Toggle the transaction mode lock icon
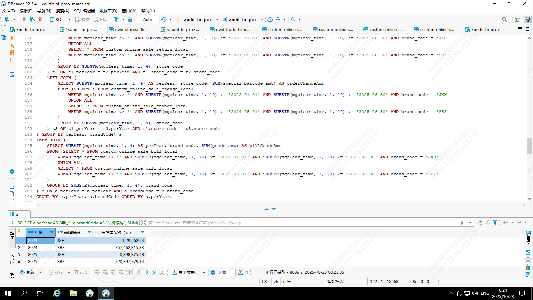The height and width of the screenshot is (300, 533). point(130,19)
